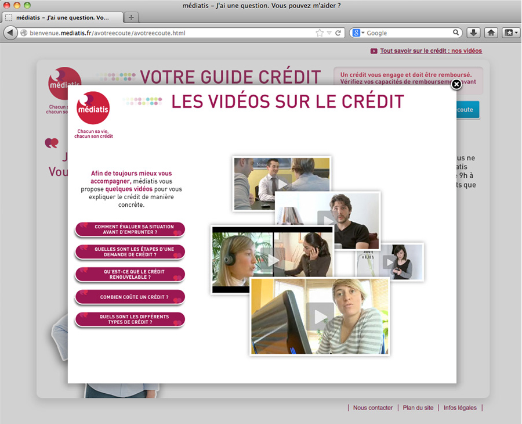The width and height of the screenshot is (522, 424).
Task: Open the Firefox downloads panel
Action: point(473,33)
